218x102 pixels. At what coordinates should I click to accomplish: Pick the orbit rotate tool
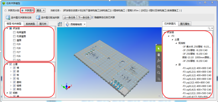click(x=158, y=61)
